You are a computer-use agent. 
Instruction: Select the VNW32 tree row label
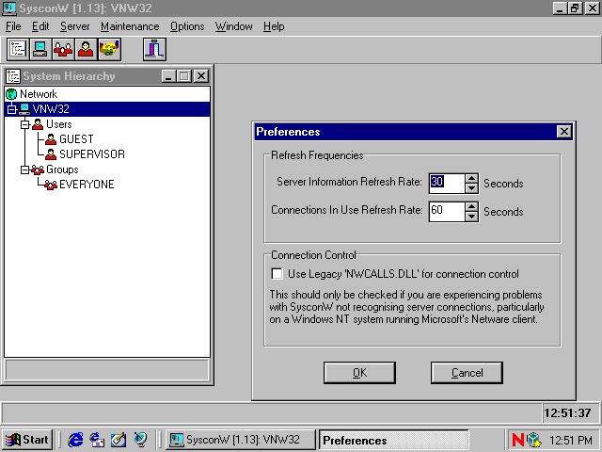point(51,109)
